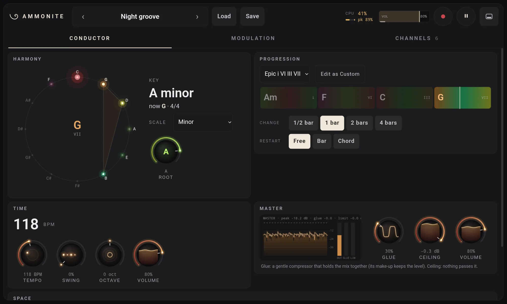Select the G chord block in the progression

463,98
